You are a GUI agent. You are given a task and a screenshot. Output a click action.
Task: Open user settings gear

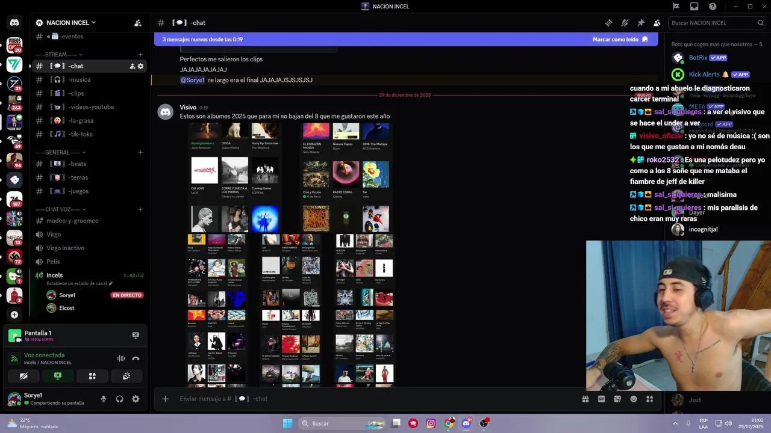pos(136,399)
